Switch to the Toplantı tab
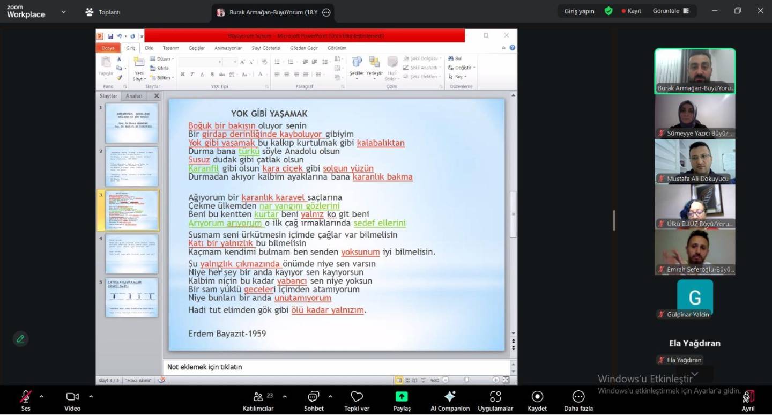Screen dimensions: 772x415 (103, 12)
